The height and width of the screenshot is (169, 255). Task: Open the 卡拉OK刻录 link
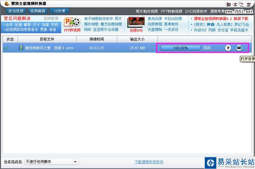173,18
